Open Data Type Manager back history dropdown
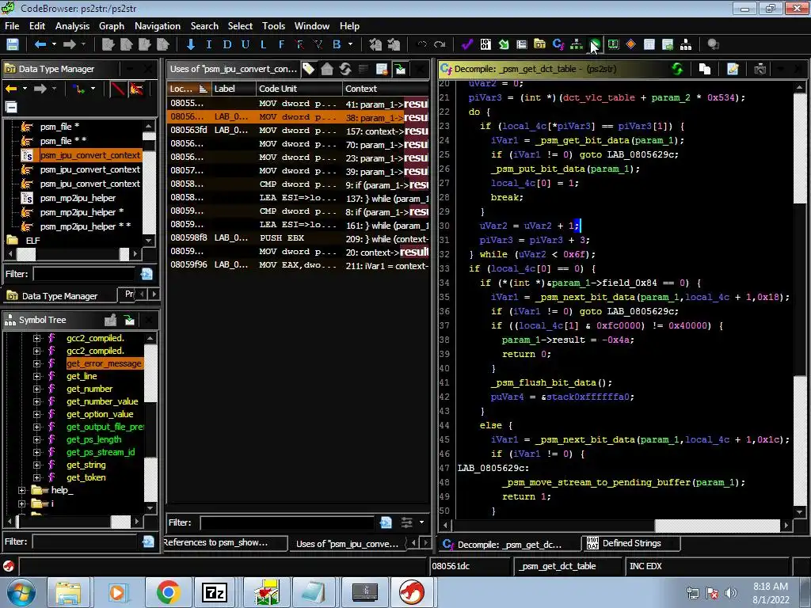Screen dimensions: 811x608 pyautogui.click(x=25, y=89)
